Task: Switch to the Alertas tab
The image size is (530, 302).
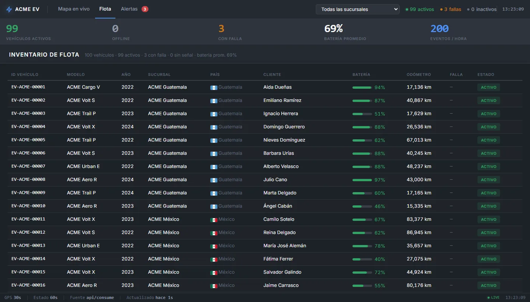Action: [129, 9]
